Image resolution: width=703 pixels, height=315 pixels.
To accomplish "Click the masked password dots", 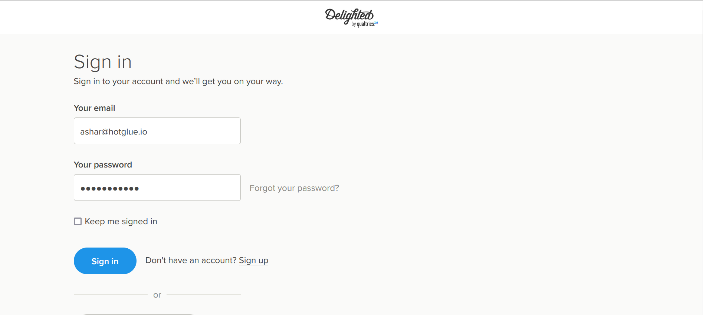I will click(110, 189).
